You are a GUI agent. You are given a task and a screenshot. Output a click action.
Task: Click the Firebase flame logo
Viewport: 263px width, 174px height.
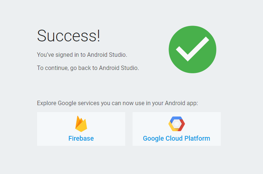81,124
